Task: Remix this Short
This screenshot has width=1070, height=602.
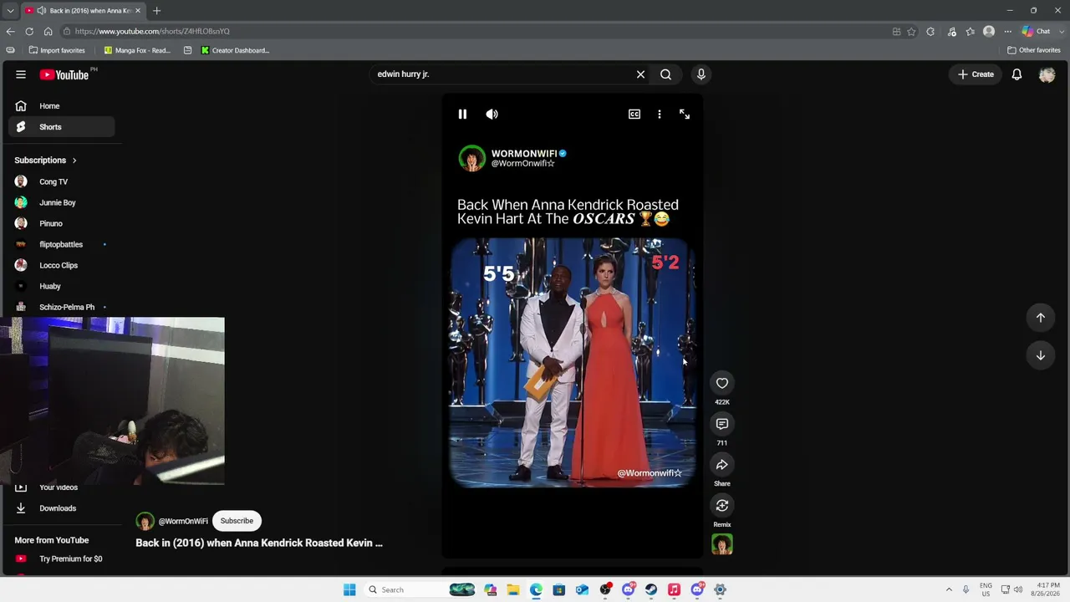Action: coord(722,506)
